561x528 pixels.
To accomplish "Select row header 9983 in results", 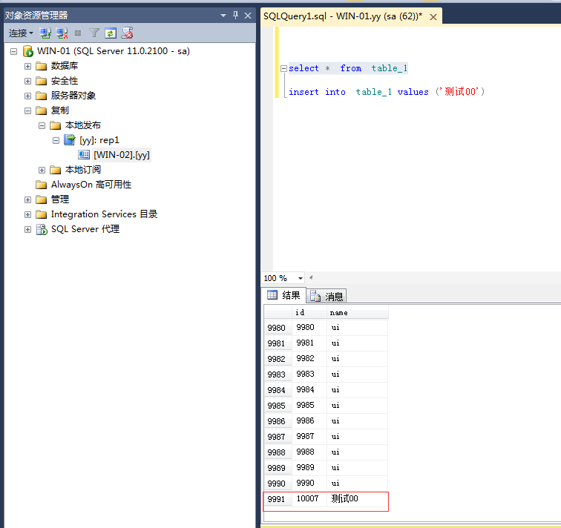I will [x=278, y=374].
